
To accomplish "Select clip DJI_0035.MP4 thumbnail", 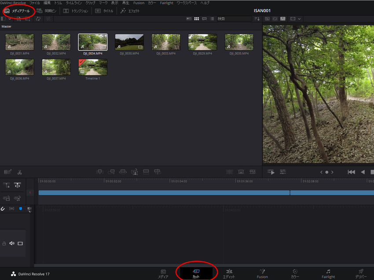I will (239, 42).
